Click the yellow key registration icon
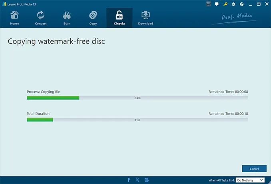 (x=225, y=4)
